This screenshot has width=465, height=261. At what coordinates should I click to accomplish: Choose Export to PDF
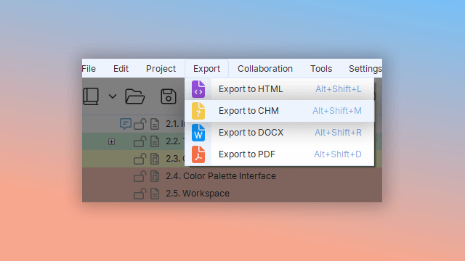tap(279, 154)
